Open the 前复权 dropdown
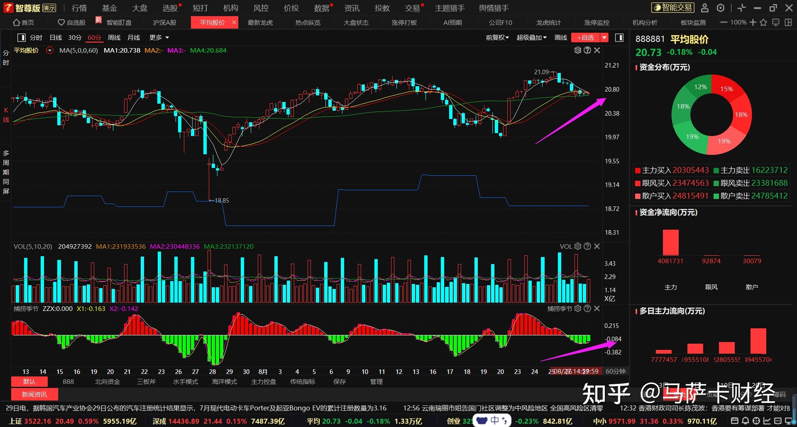The width and height of the screenshot is (797, 427). click(x=497, y=38)
